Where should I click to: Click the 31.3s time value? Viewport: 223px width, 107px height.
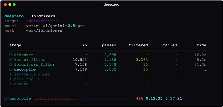pos(200,65)
